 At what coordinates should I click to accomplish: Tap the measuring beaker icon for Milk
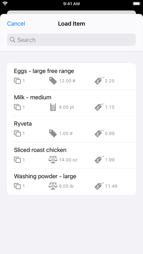click(x=53, y=107)
